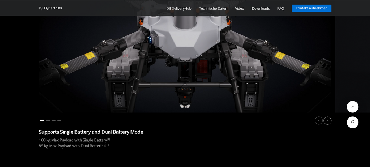This screenshot has width=370, height=167.
Task: Jump to the third carousel indicator dash
Action: coord(53,120)
